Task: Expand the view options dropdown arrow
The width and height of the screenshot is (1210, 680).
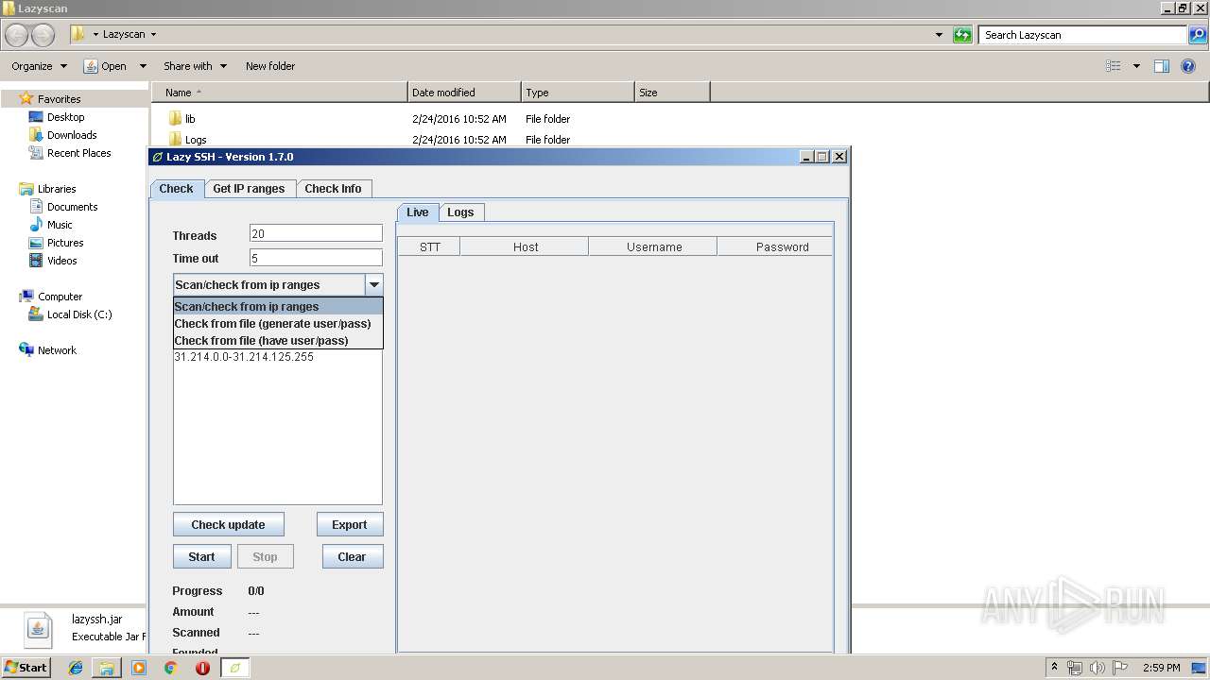Action: (x=1136, y=66)
